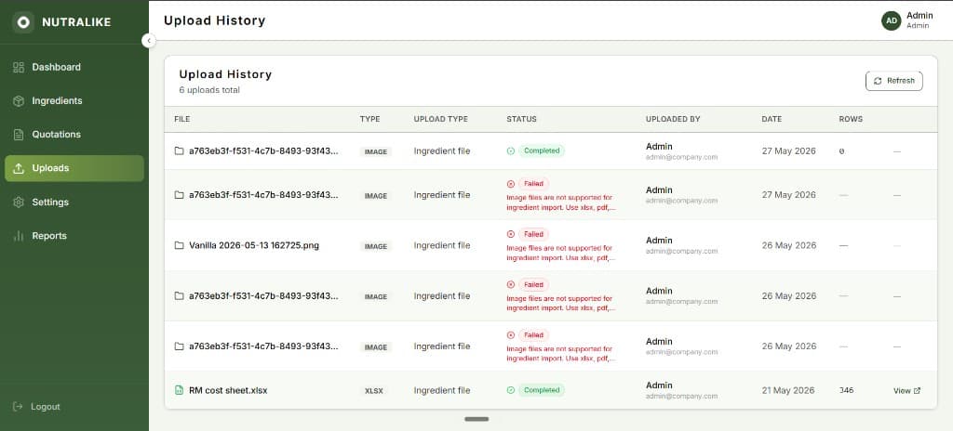This screenshot has height=431, width=953.
Task: Log out using the Logout link
Action: pyautogui.click(x=36, y=407)
